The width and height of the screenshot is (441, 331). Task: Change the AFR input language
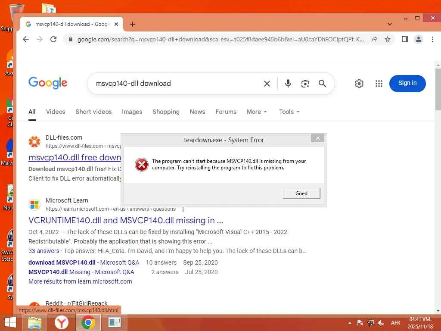(395, 323)
